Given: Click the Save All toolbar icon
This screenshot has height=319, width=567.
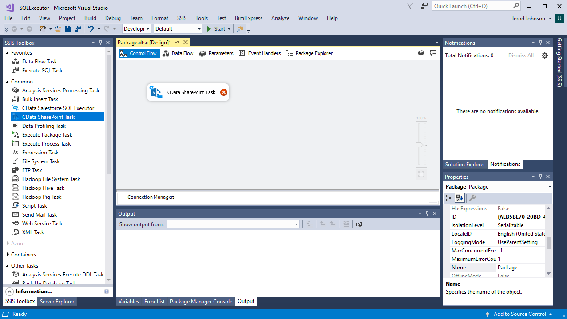Looking at the screenshot, I should tap(78, 29).
